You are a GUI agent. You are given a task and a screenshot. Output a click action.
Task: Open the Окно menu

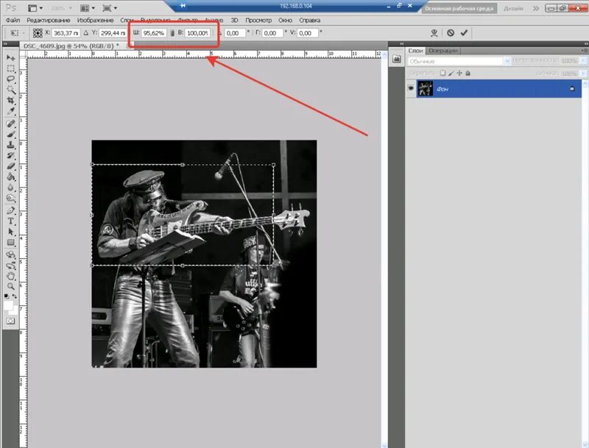pos(285,20)
